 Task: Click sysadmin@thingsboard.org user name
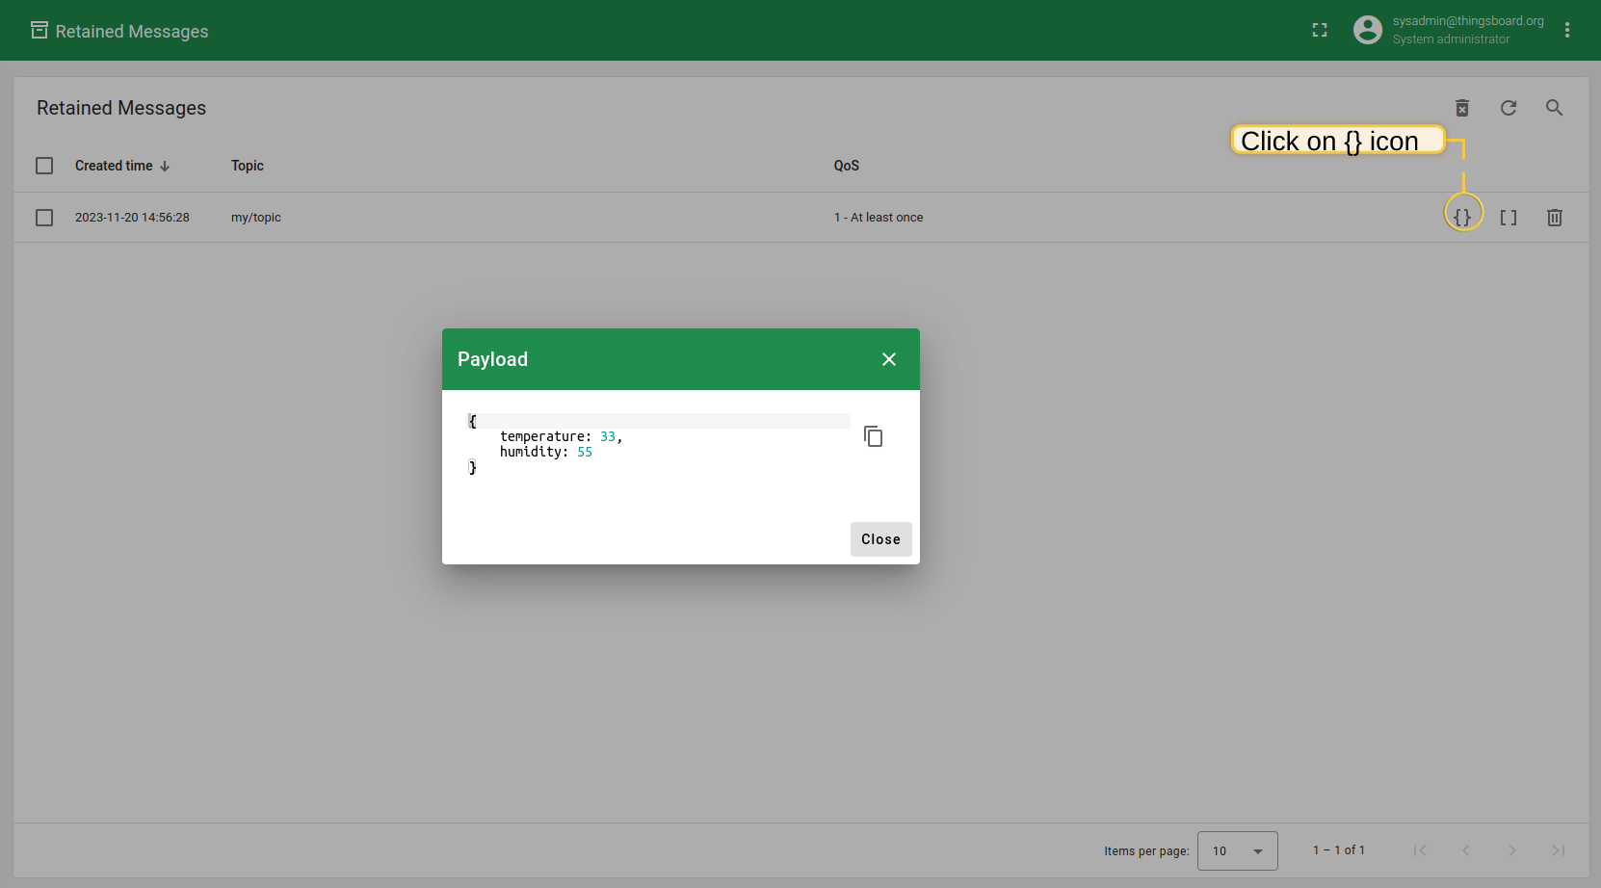point(1468,21)
